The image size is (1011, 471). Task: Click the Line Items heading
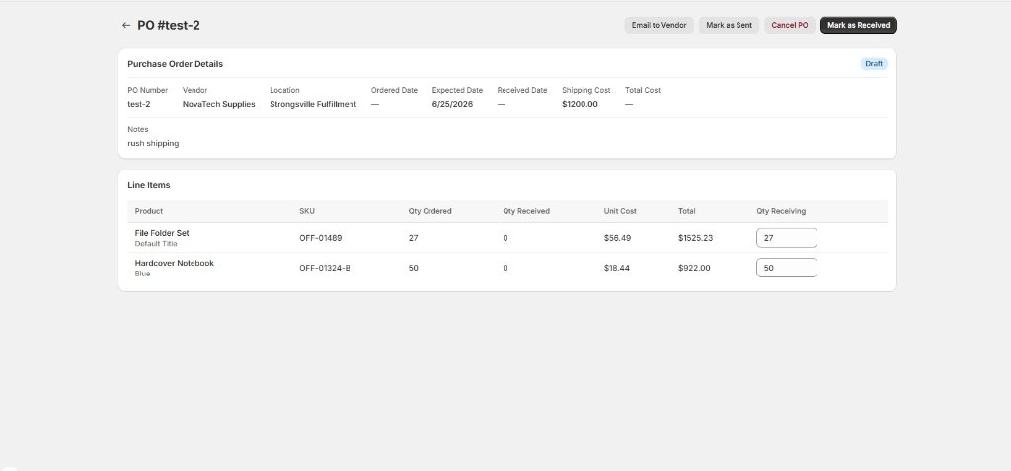point(149,185)
